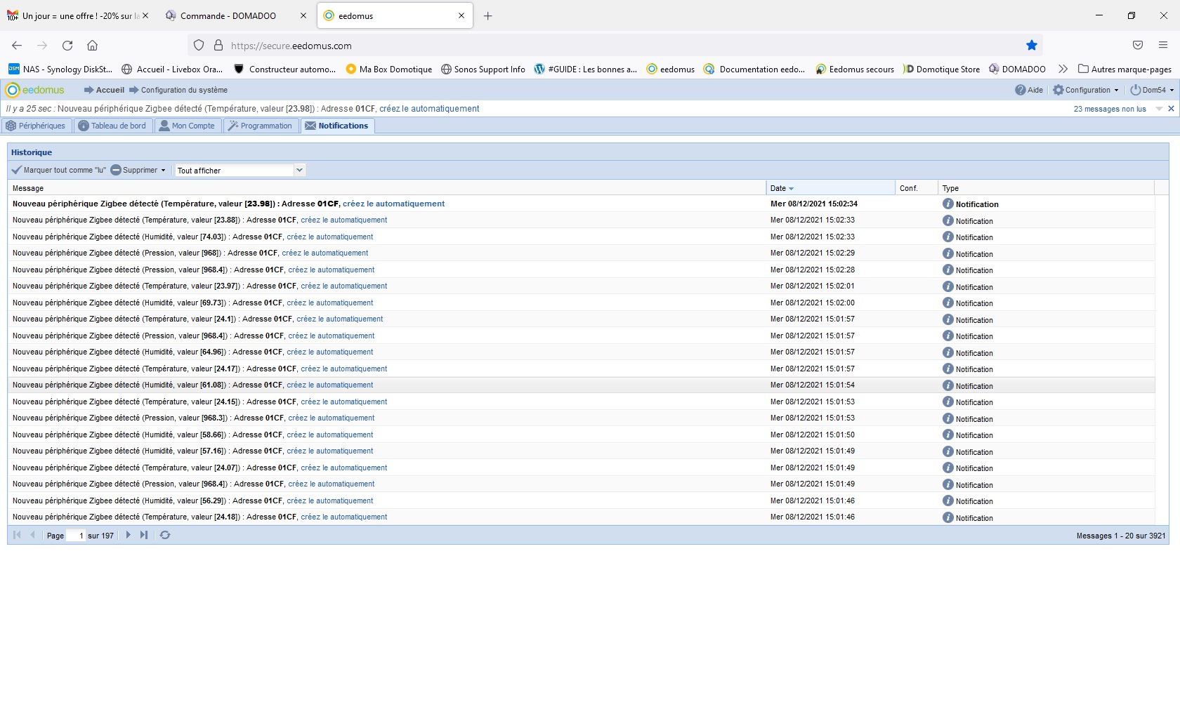Go to next page of notifications
This screenshot has height=709, width=1180.
tap(128, 535)
